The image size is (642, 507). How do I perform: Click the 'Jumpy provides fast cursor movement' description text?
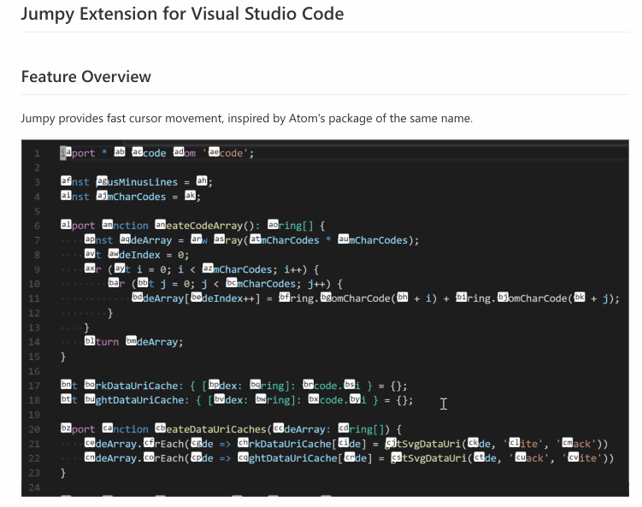[x=246, y=118]
